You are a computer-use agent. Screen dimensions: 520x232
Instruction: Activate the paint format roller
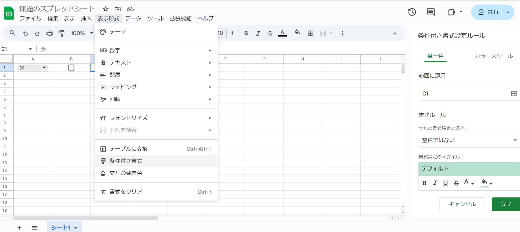[x=61, y=33]
